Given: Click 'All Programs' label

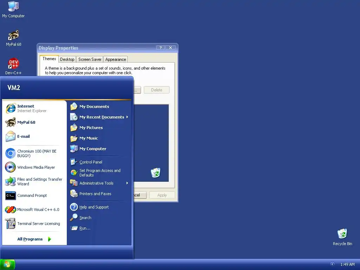Looking at the screenshot, I should click(30, 239).
